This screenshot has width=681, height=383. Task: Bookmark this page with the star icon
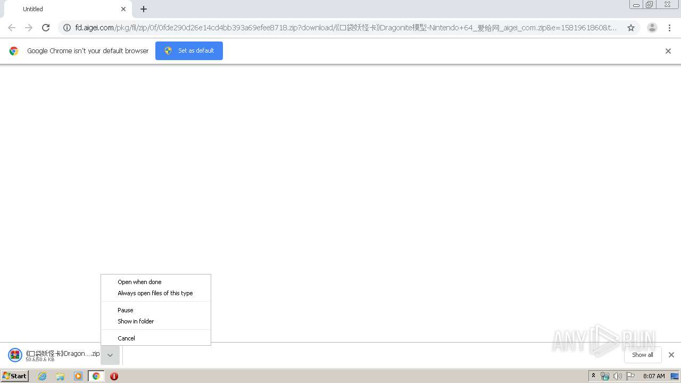631,28
